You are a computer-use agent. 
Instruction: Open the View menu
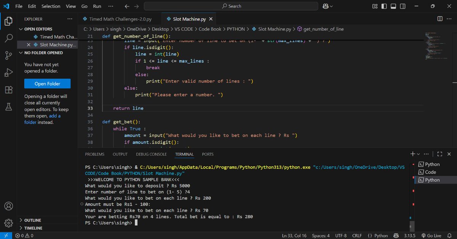pos(71,6)
